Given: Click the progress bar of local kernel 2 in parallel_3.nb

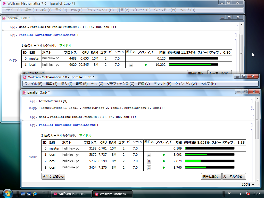Looking at the screenshot, I should (x=210, y=161).
